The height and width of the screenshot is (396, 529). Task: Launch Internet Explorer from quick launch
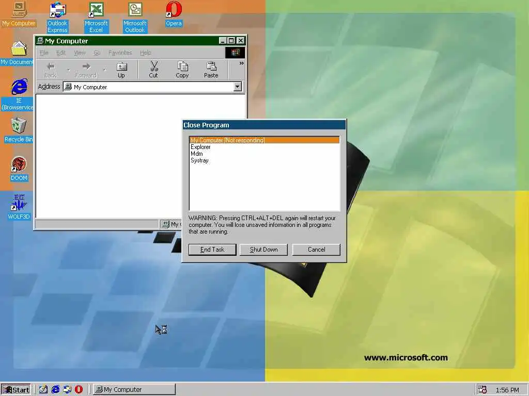(55, 390)
